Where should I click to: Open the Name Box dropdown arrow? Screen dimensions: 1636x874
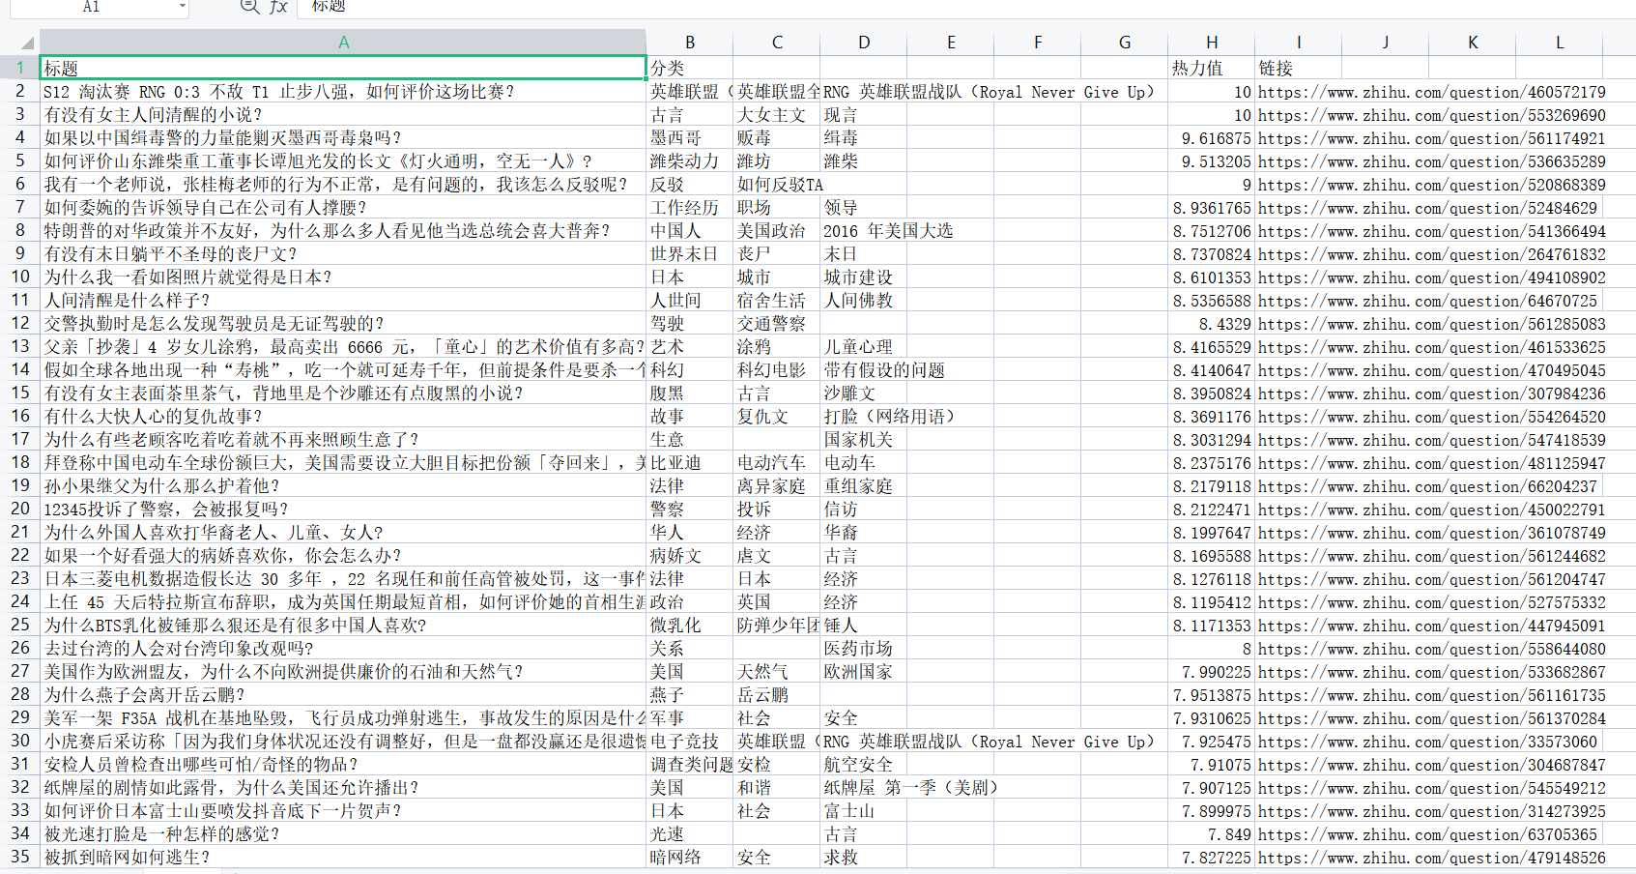pos(181,8)
